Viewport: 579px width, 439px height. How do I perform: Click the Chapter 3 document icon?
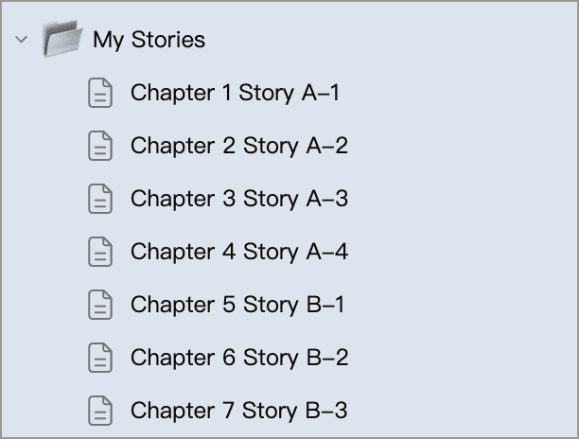[x=99, y=200]
